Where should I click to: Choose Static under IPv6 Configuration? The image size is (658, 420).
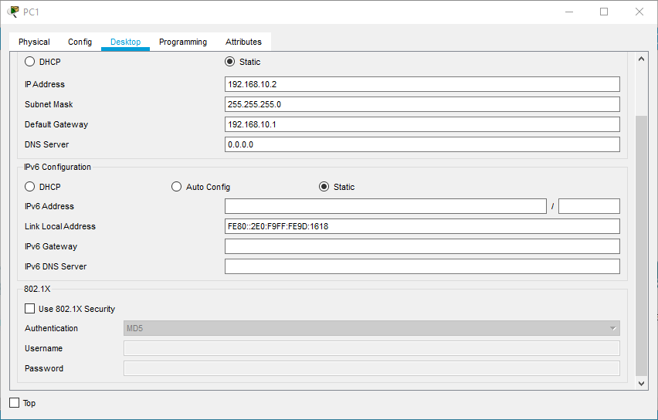(324, 187)
